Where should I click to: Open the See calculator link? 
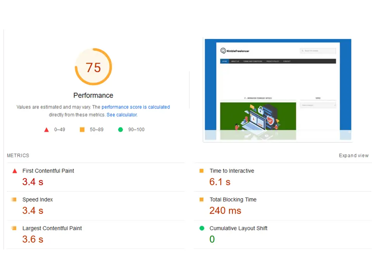pyautogui.click(x=122, y=115)
